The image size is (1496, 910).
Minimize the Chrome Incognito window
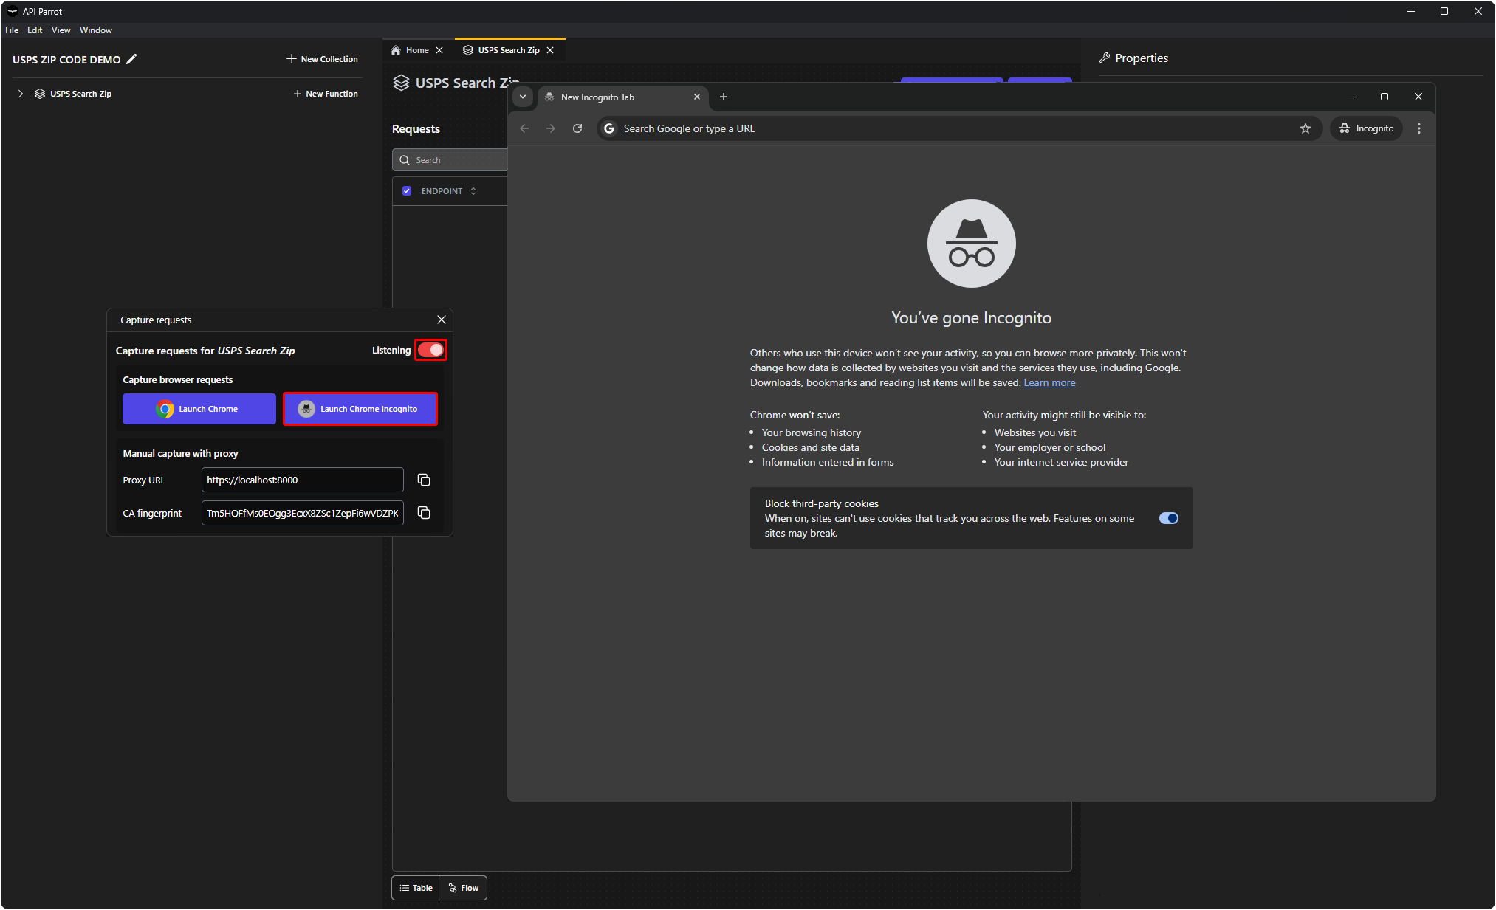(1351, 97)
